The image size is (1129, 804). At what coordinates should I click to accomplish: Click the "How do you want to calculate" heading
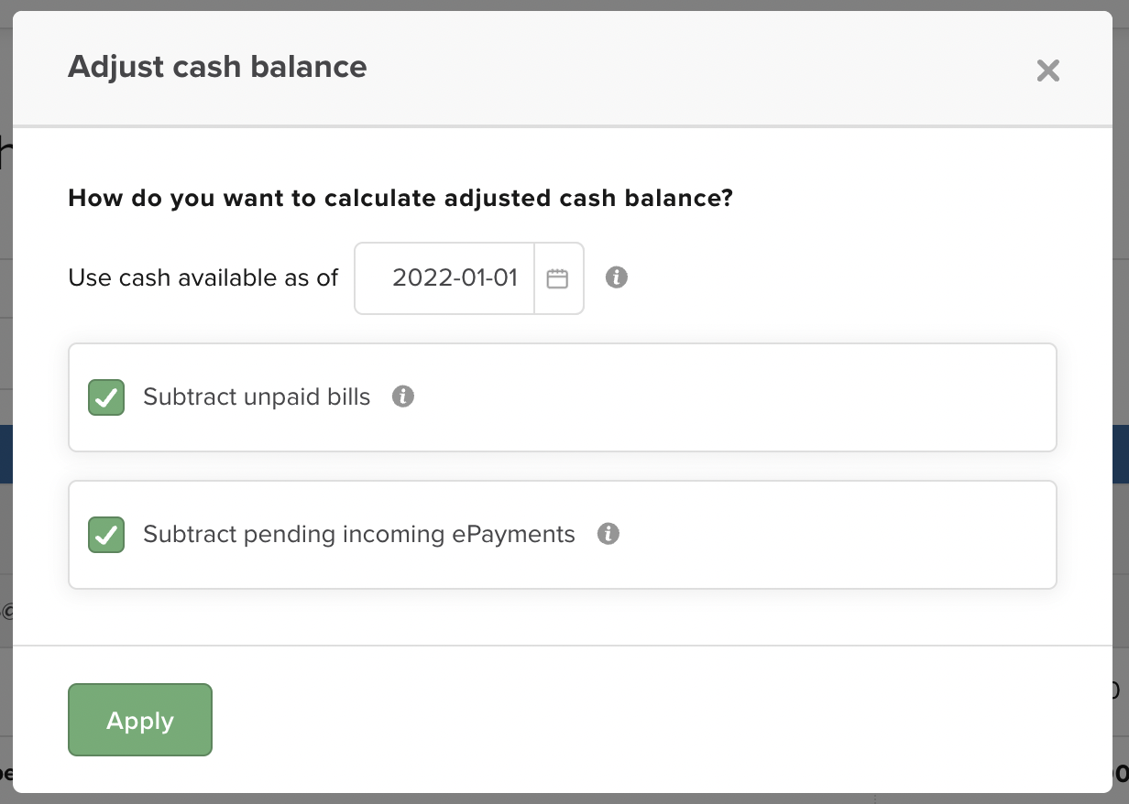point(400,199)
